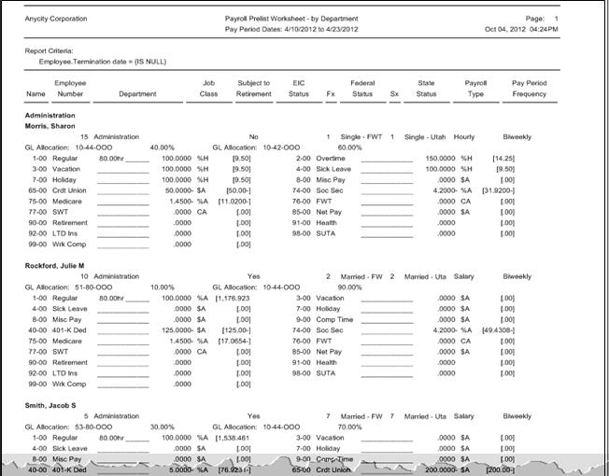Select the employee name Rockford, Julie M
This screenshot has height=476, width=609.
(x=54, y=266)
